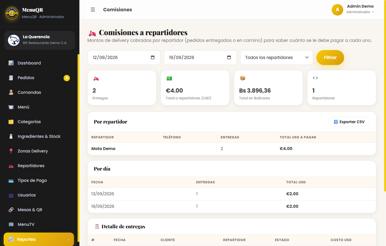Click the scooter icon on Entregas card
Image resolution: width=386 pixels, height=246 pixels.
point(96,78)
